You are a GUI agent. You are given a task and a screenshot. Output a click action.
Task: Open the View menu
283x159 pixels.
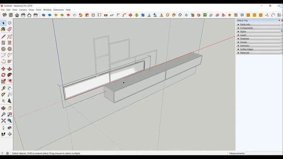(15, 10)
